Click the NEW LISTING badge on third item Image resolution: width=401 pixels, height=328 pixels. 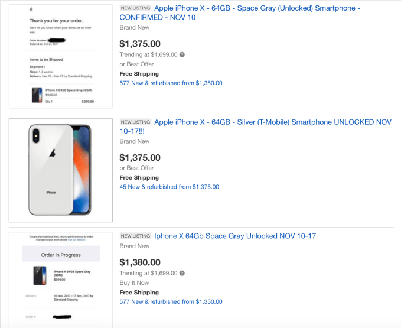pyautogui.click(x=135, y=236)
